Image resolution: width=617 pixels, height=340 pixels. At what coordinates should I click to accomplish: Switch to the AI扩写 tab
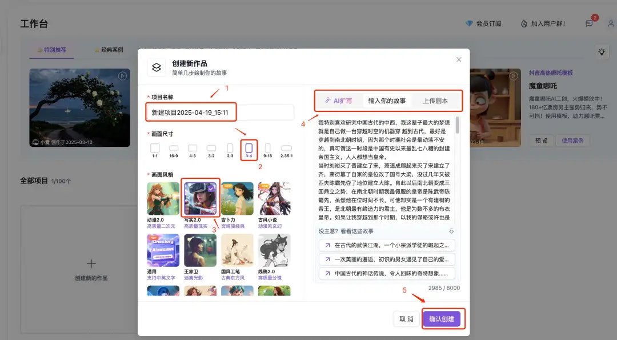(339, 101)
